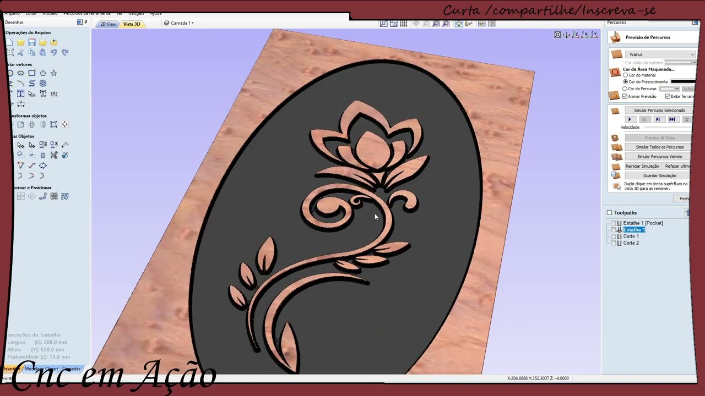The image size is (705, 396).
Task: Select the Draw Polygon tool
Action: tap(43, 73)
